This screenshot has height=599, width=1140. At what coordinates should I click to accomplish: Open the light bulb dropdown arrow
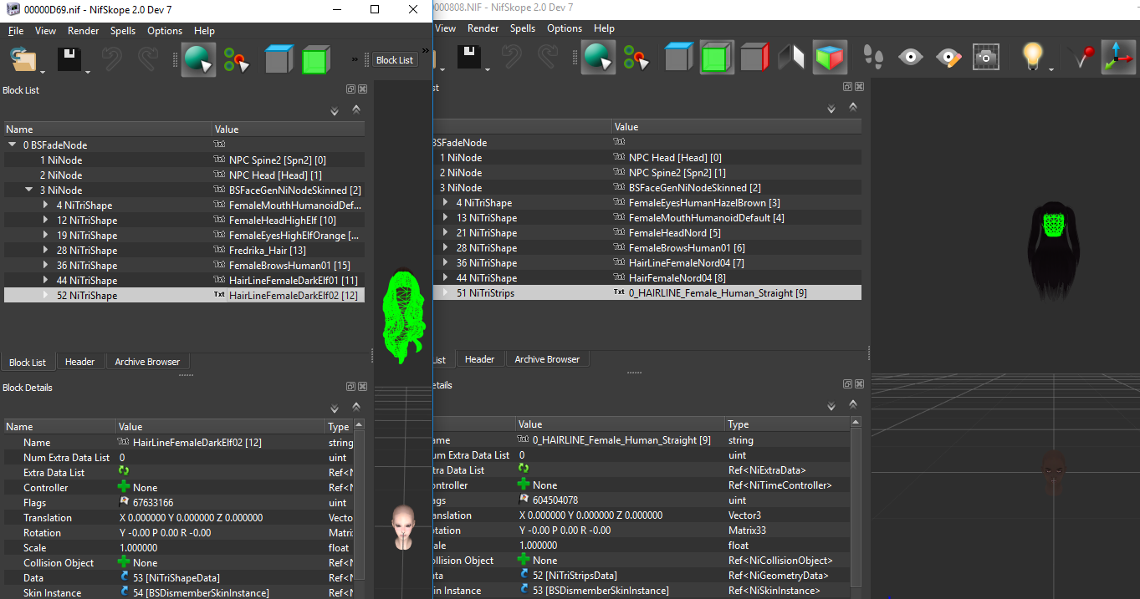coord(1051,69)
